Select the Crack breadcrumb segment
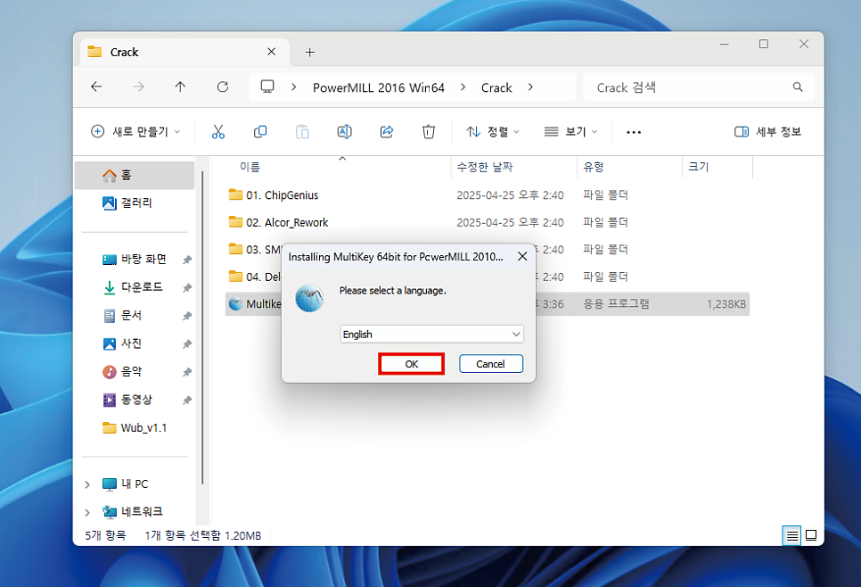861x587 pixels. tap(496, 87)
